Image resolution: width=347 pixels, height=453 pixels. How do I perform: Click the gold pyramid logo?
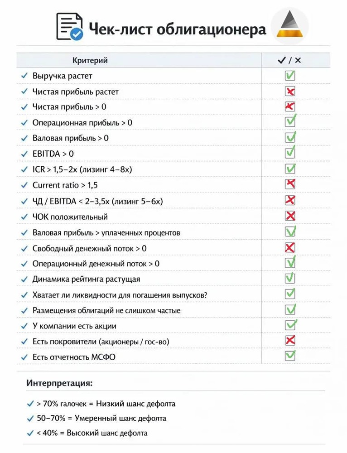tap(289, 26)
